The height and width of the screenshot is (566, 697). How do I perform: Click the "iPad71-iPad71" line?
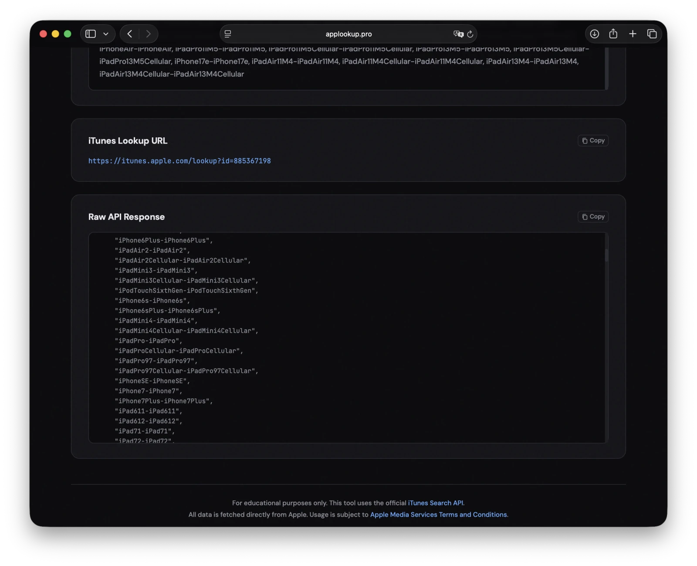coord(145,431)
